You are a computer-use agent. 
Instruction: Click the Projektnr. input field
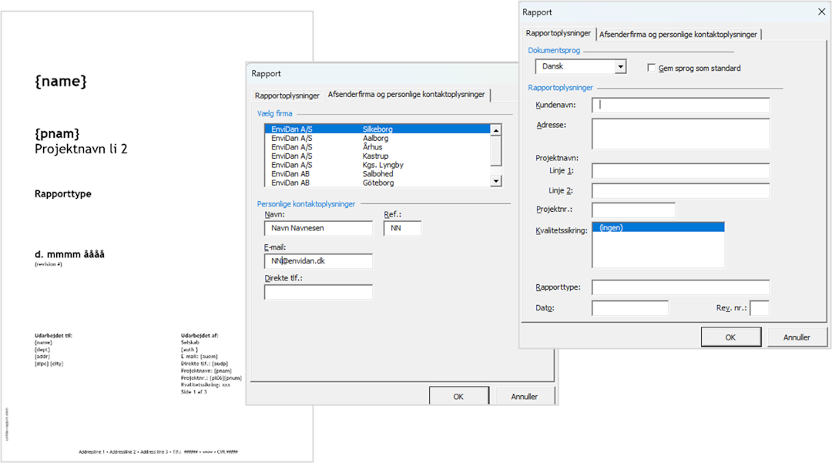click(633, 210)
